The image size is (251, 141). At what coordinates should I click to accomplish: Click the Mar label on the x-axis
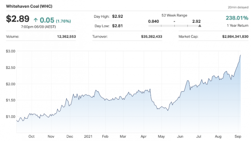point(123,136)
